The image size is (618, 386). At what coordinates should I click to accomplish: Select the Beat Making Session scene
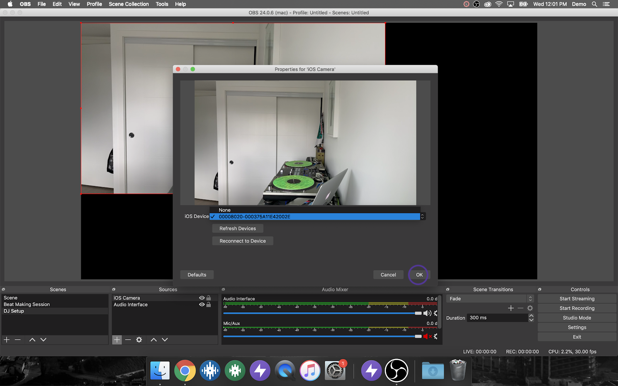coord(55,305)
